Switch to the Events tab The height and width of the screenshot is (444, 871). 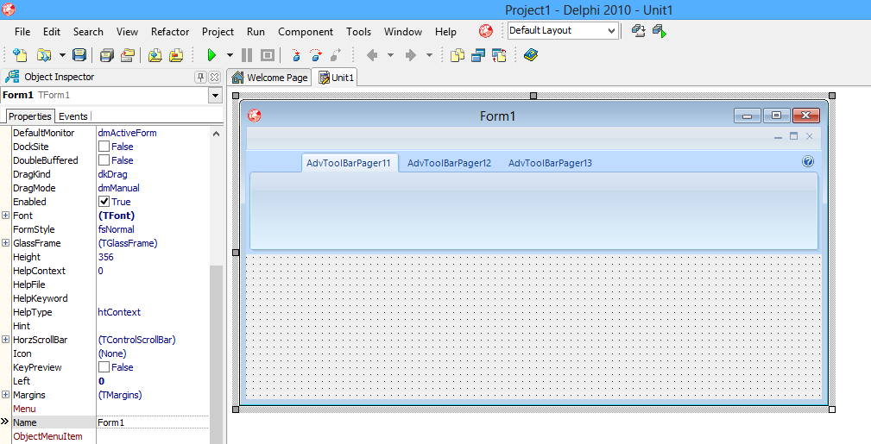(73, 116)
